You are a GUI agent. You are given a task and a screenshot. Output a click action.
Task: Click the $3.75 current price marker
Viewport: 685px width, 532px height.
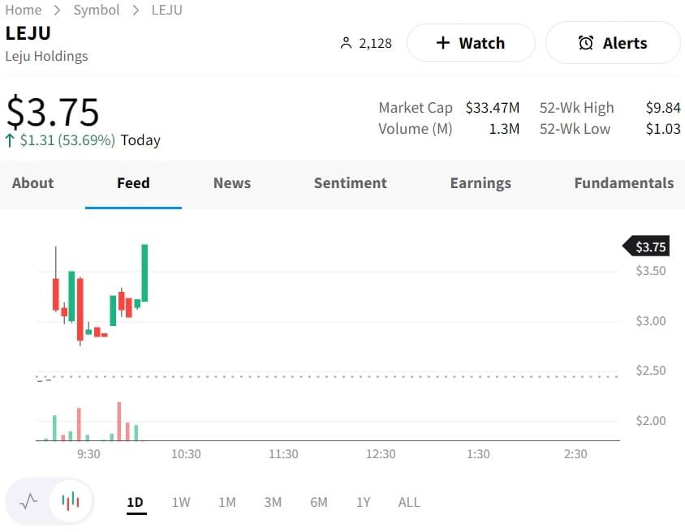tap(649, 247)
